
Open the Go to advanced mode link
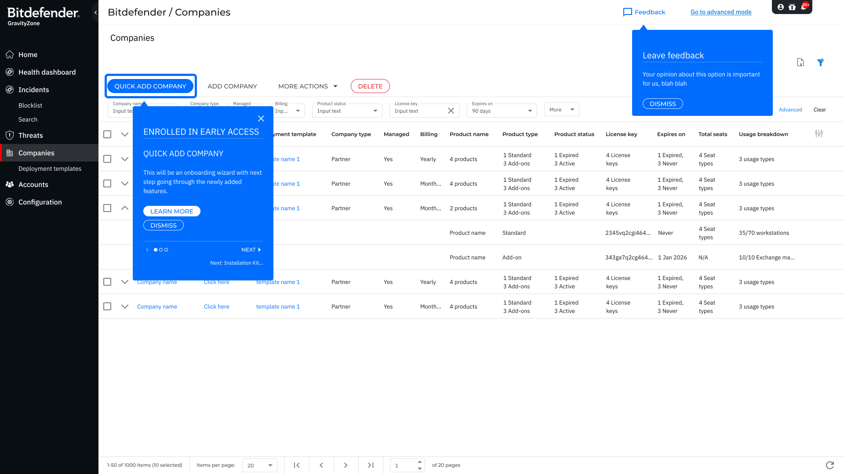721,12
